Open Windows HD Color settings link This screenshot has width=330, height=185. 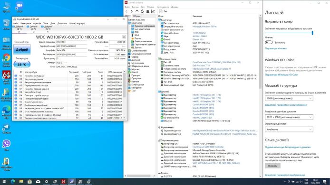[281, 75]
